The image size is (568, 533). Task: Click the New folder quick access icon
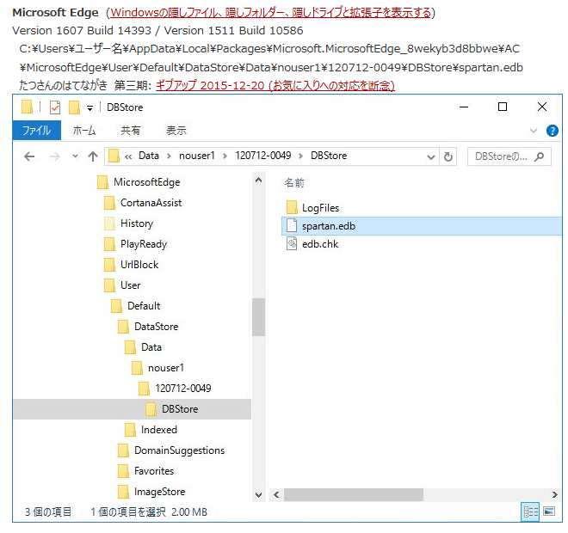pyautogui.click(x=74, y=107)
